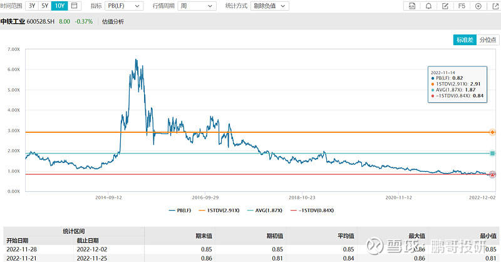
Task: Open the pop-out external window icon
Action: 495,6
